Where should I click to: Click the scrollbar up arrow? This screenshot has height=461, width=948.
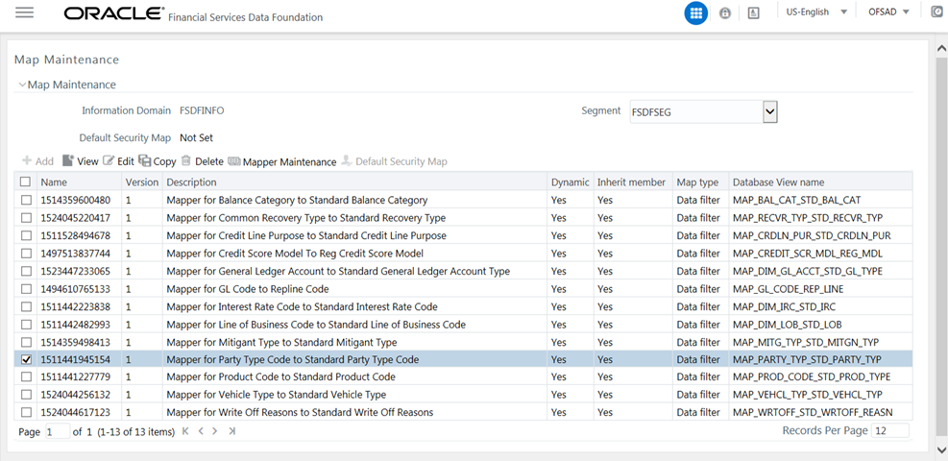[941, 48]
